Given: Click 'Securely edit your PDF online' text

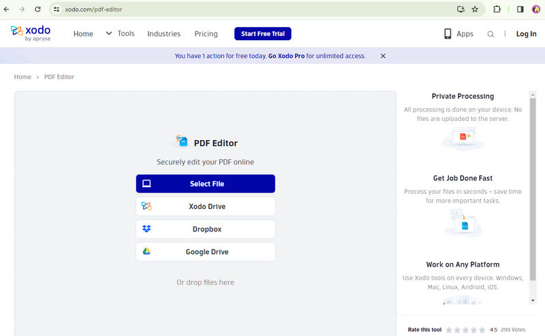Looking at the screenshot, I should pyautogui.click(x=205, y=162).
